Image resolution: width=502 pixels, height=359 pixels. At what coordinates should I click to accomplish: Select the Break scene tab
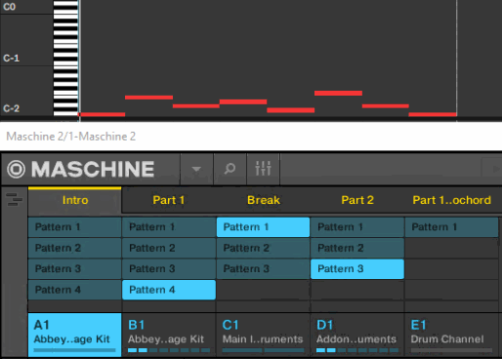tap(263, 200)
